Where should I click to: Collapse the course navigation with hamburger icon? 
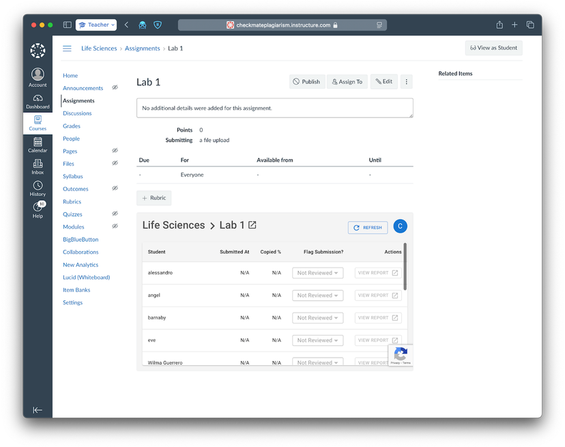[x=67, y=48]
